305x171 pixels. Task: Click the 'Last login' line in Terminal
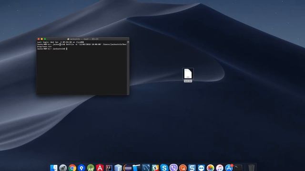point(61,42)
